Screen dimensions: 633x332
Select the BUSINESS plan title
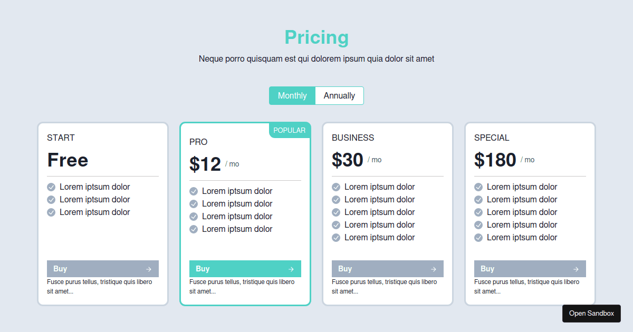(352, 138)
